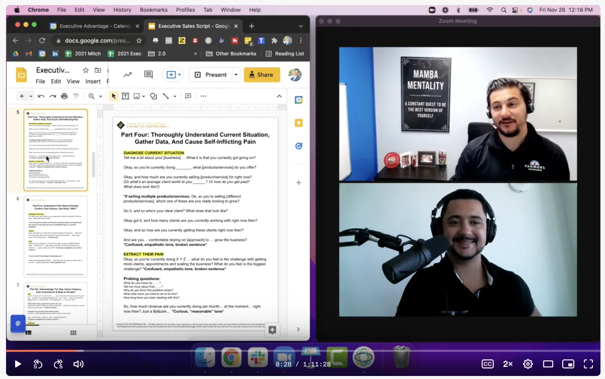605x379 pixels.
Task: Change the 2x playback speed
Action: pyautogui.click(x=508, y=364)
